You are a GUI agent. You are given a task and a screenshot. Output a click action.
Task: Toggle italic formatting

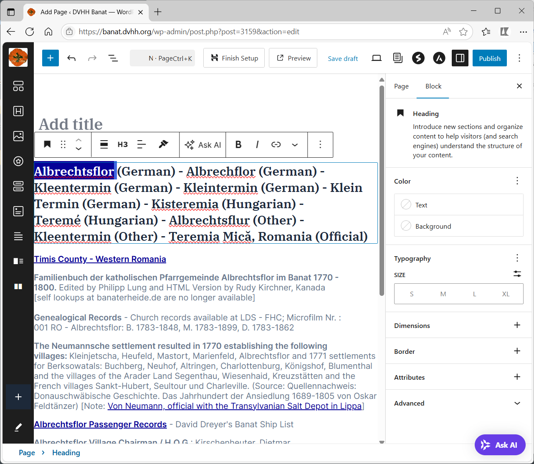pyautogui.click(x=257, y=144)
